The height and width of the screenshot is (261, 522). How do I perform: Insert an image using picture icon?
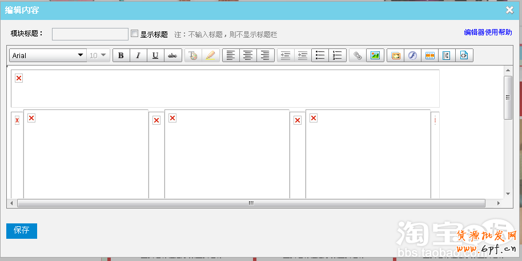(x=375, y=55)
